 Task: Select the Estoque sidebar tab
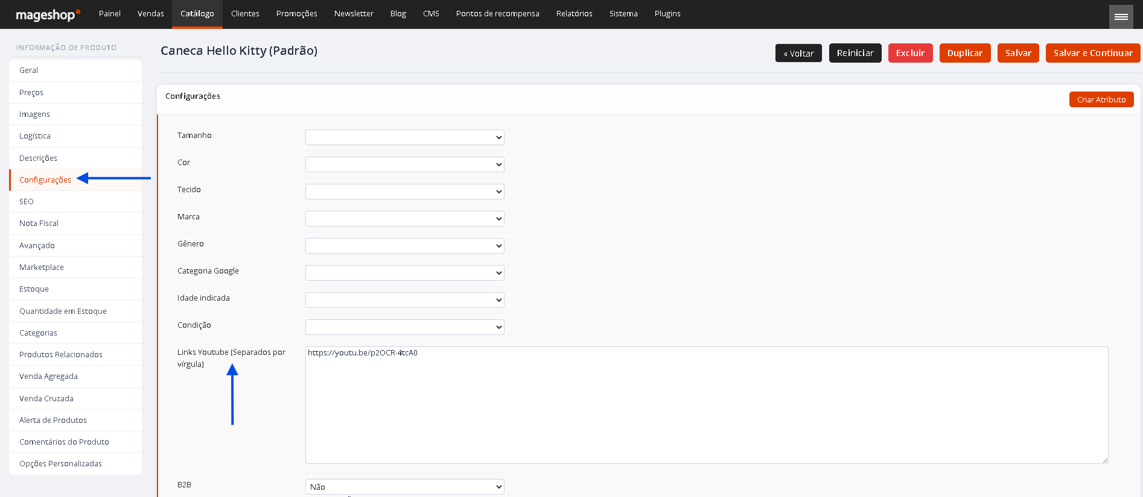75,289
